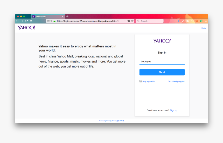The height and width of the screenshot is (143, 223).
Task: Close the Yahoo - login tab
Action: point(62,16)
